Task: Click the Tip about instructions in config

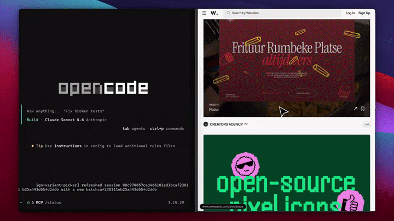Action: 103,146
